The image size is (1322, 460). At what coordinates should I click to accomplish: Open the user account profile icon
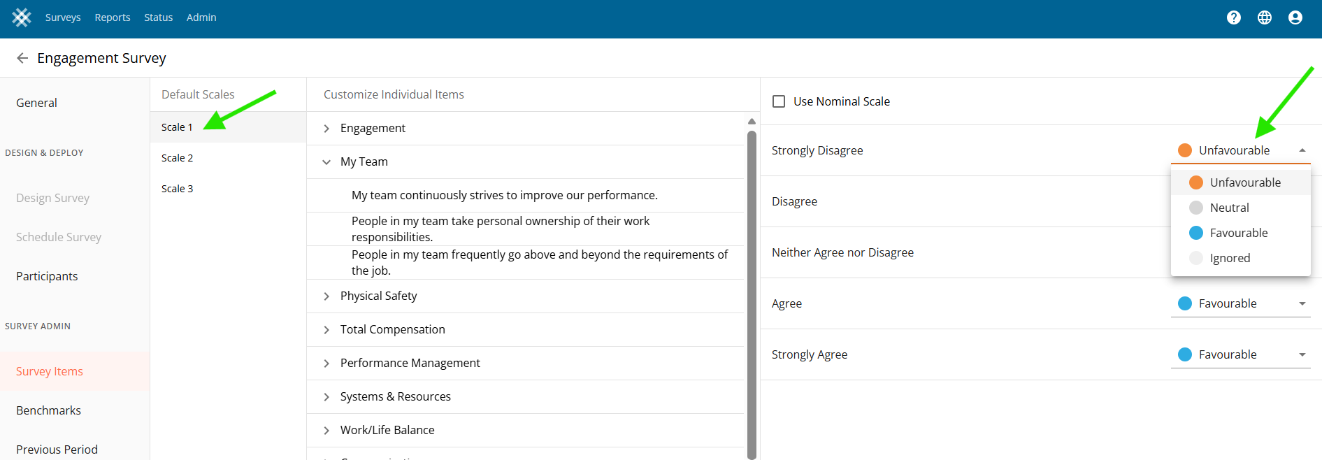tap(1295, 17)
